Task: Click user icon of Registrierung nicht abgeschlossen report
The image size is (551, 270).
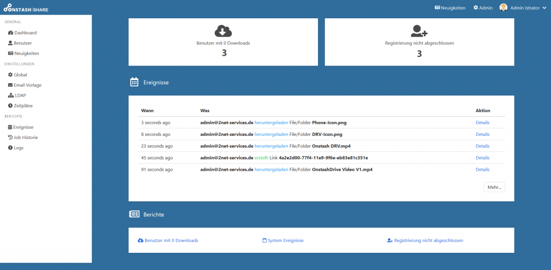Action: click(390, 240)
